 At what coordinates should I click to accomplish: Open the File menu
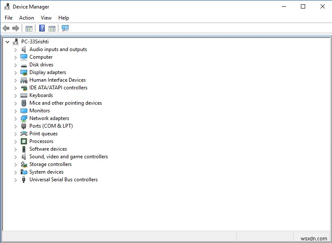pos(9,18)
